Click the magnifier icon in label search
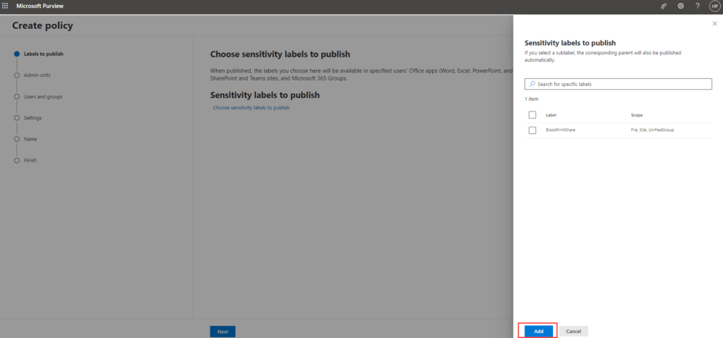The width and height of the screenshot is (723, 338). click(x=532, y=84)
